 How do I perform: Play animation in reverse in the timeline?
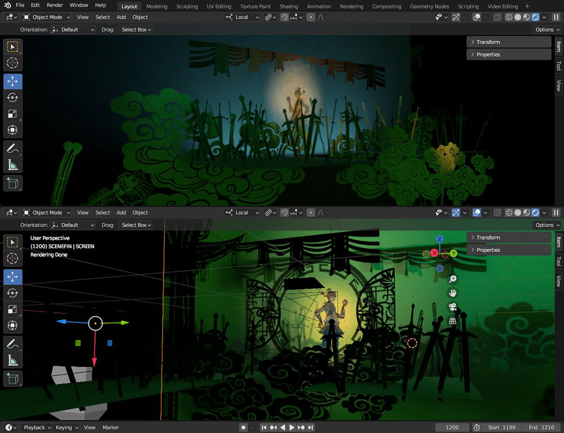click(282, 427)
